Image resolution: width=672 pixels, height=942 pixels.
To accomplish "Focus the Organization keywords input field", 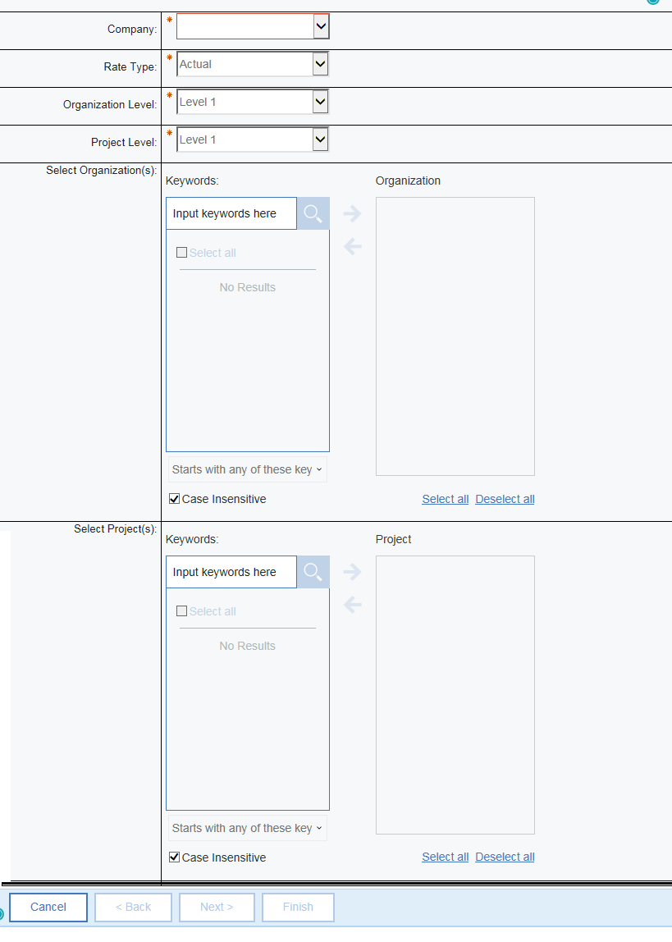I will tap(231, 213).
